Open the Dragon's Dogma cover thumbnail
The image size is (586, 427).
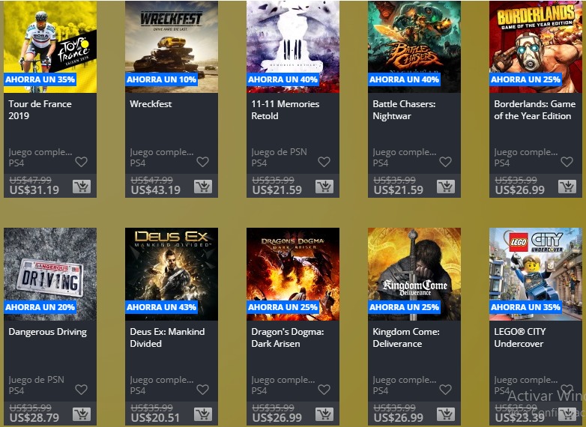click(293, 274)
